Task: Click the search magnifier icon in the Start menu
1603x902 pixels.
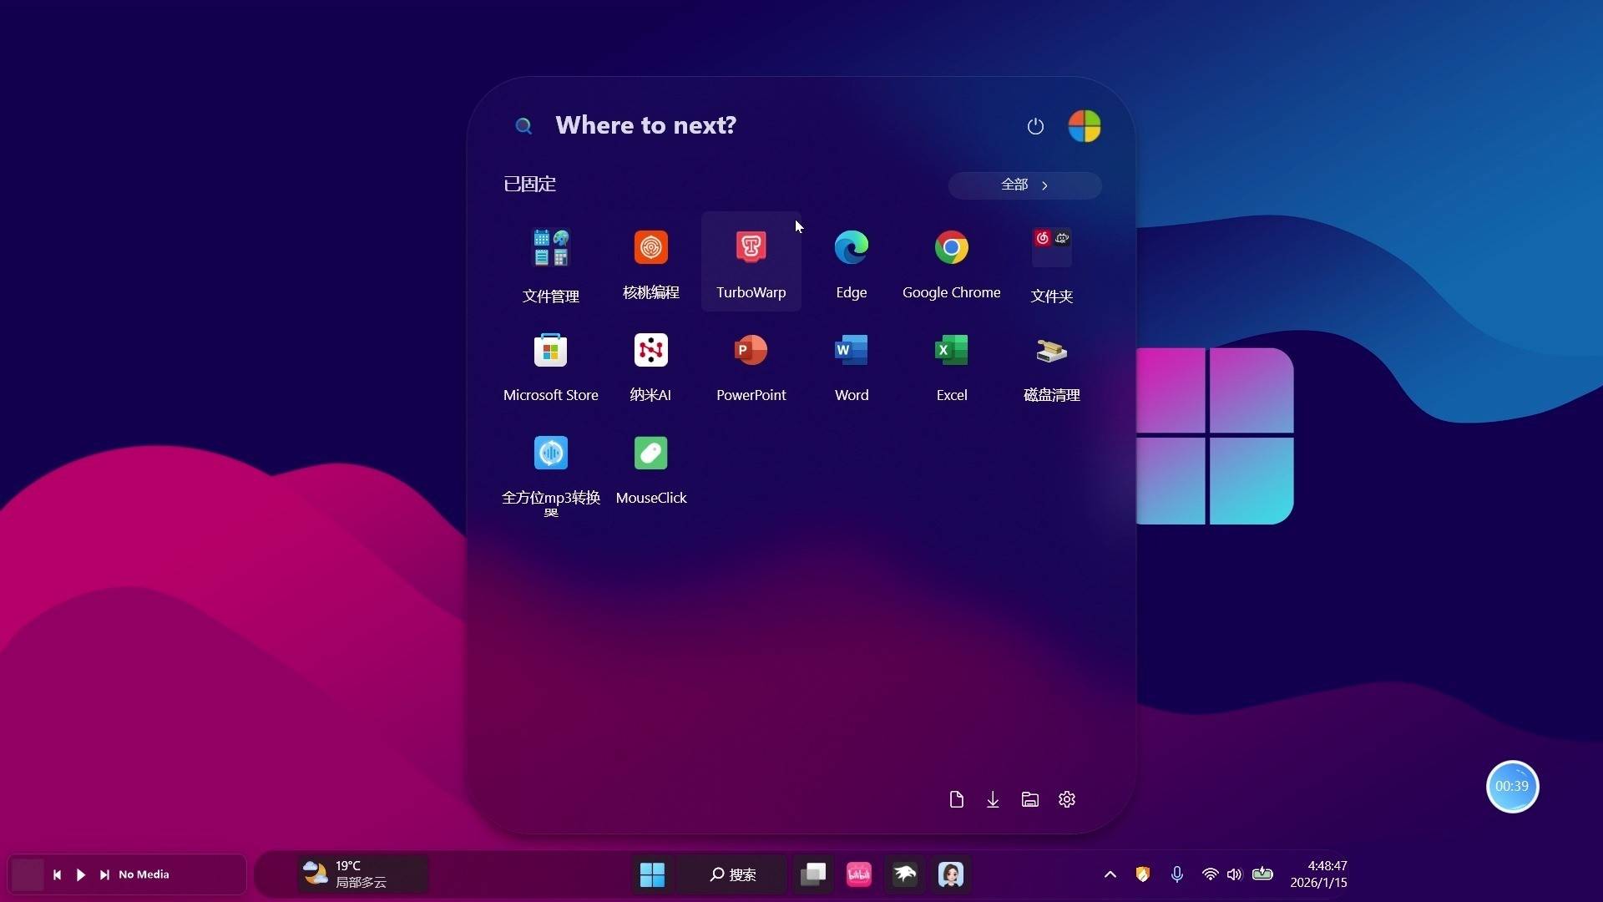Action: [x=523, y=126]
